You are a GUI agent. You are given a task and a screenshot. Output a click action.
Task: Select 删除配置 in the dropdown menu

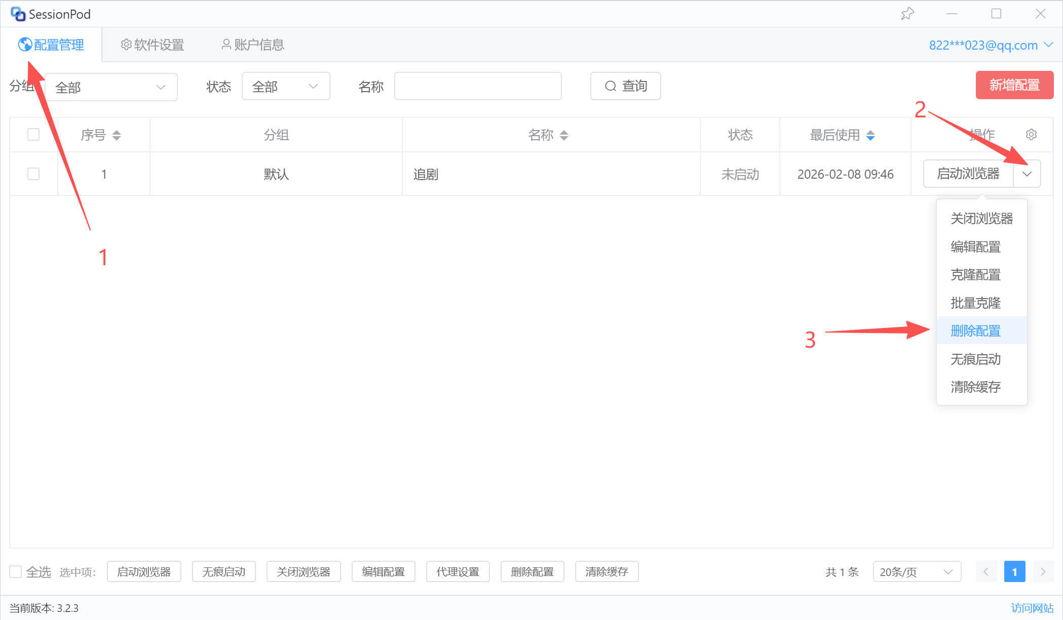(x=975, y=331)
